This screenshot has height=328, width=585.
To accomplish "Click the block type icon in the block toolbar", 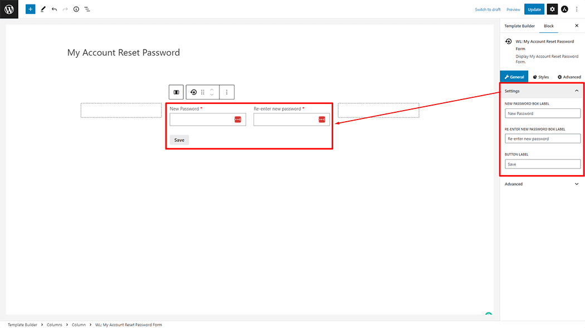I will [193, 92].
